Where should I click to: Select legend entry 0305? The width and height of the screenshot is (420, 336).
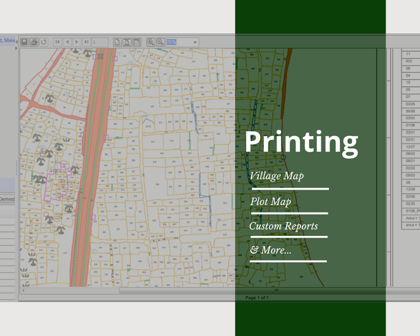(410, 104)
